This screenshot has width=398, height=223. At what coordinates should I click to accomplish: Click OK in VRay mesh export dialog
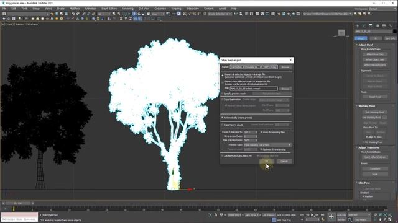tap(267, 161)
